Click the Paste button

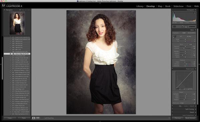coord(24,118)
